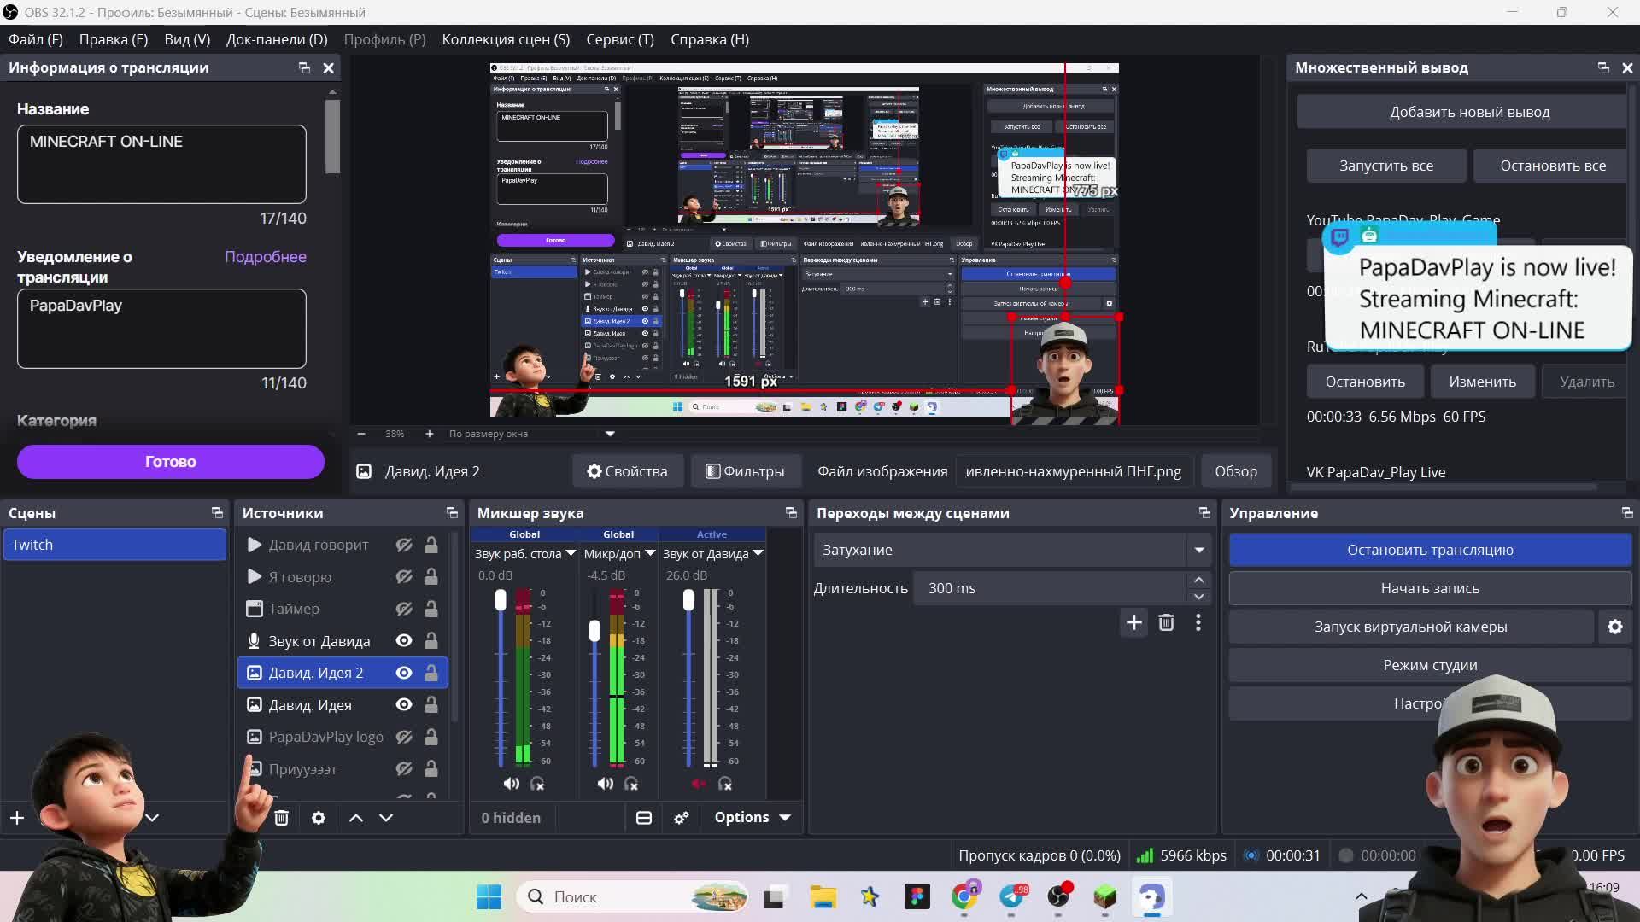Open the Windows Start menu
The height and width of the screenshot is (922, 1640).
pos(489,896)
